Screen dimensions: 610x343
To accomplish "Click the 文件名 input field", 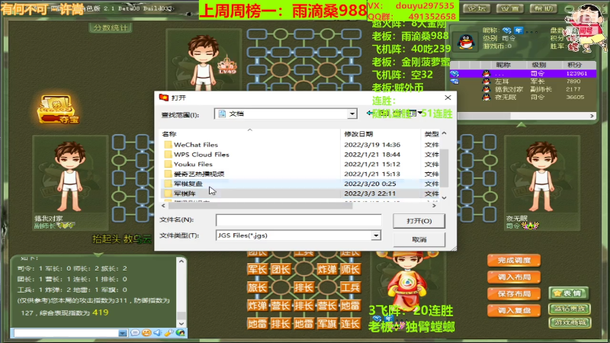I will point(298,220).
